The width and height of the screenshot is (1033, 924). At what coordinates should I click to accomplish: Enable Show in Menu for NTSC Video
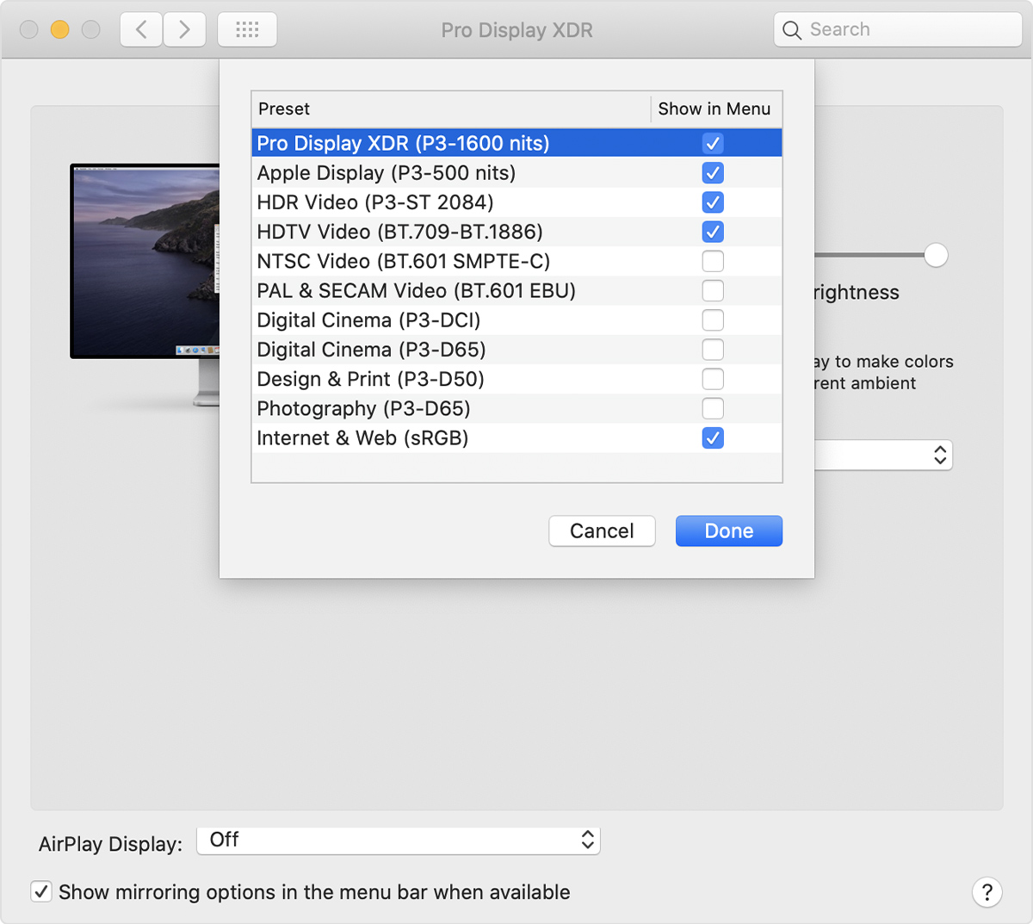[x=712, y=261]
